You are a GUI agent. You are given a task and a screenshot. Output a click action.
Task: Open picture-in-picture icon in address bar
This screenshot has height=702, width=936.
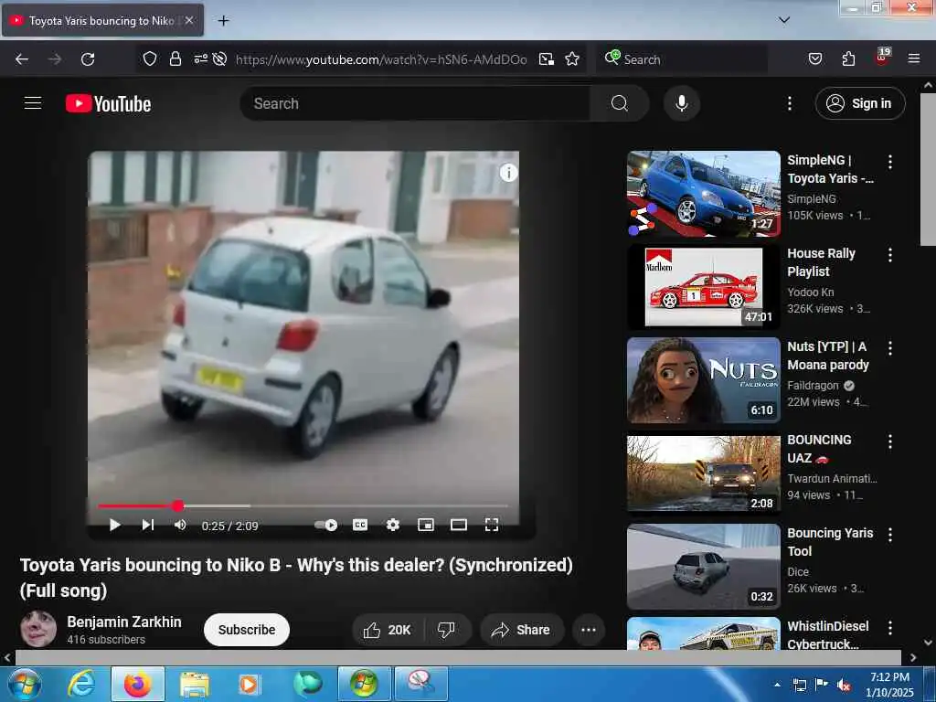(x=547, y=58)
